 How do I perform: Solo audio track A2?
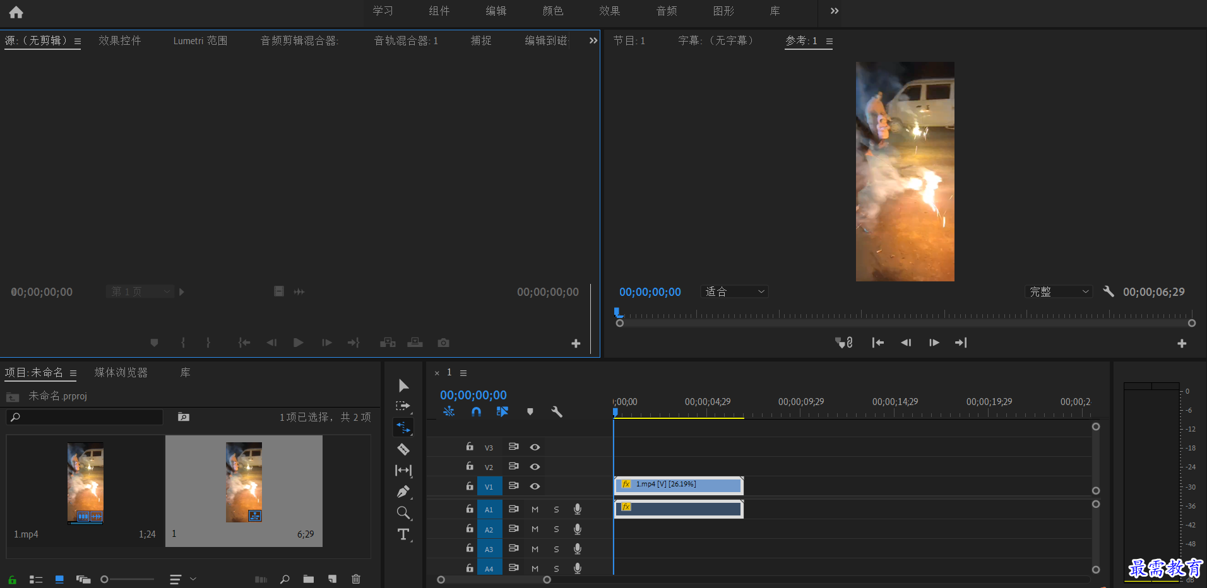556,529
